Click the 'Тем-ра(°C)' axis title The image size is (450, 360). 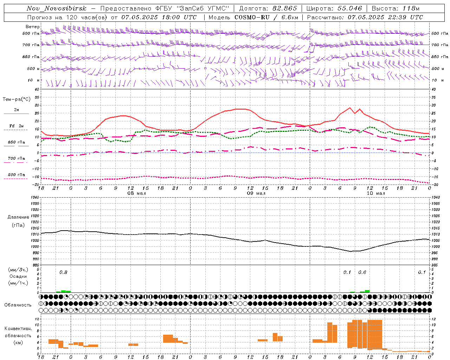17,99
